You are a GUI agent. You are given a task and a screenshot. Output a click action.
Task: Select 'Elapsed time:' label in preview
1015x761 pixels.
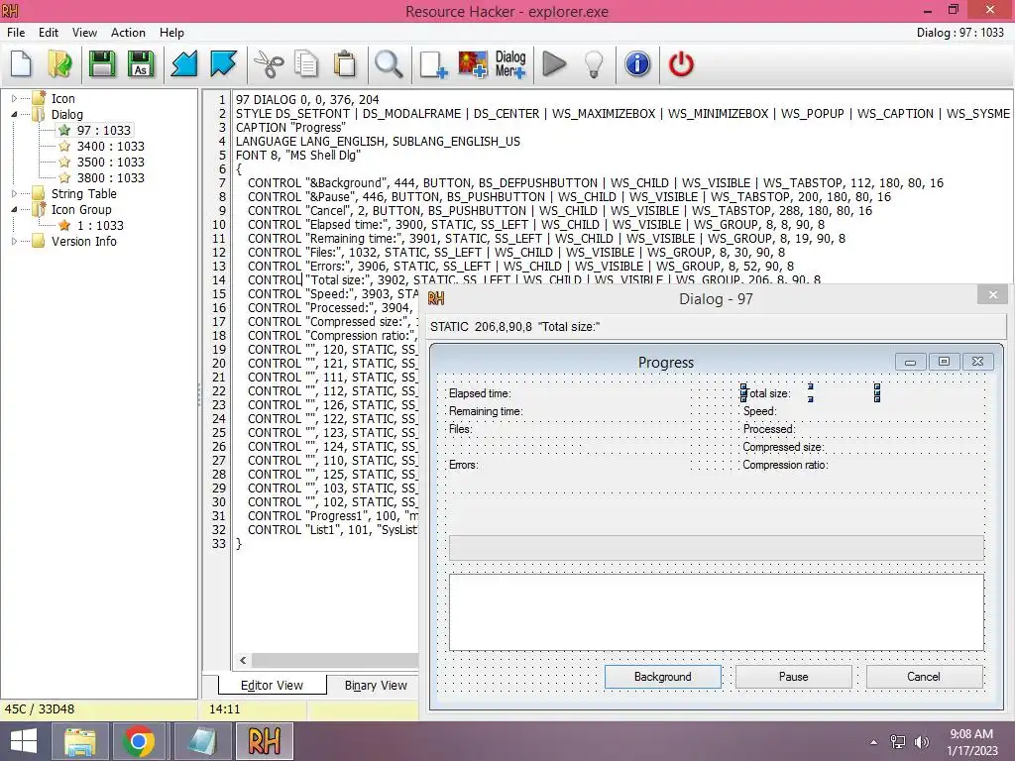click(x=480, y=393)
